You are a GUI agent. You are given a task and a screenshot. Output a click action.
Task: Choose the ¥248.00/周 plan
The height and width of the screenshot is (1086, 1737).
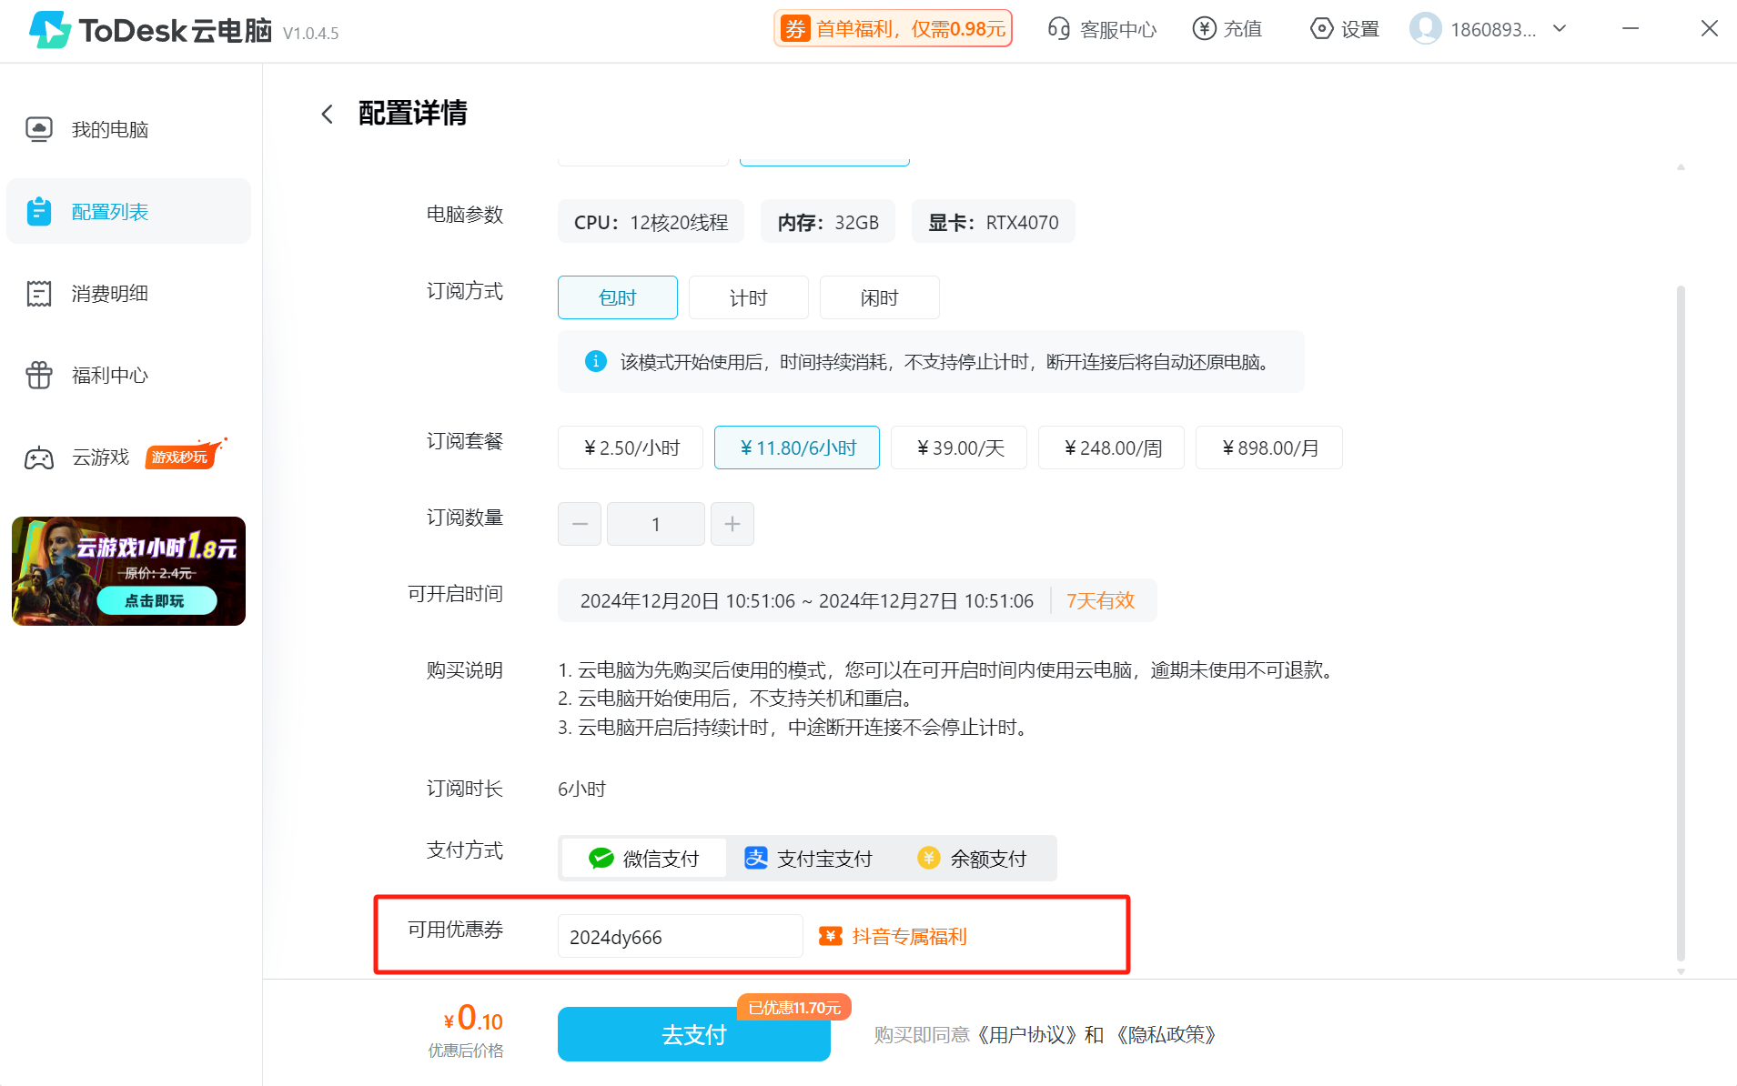[x=1112, y=447]
